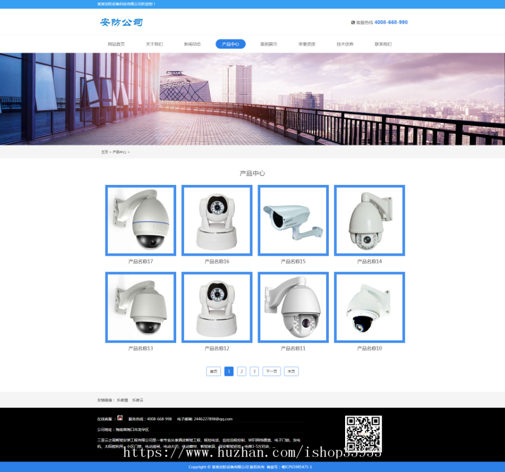Open the 联系我们 page
The image size is (505, 472).
383,43
